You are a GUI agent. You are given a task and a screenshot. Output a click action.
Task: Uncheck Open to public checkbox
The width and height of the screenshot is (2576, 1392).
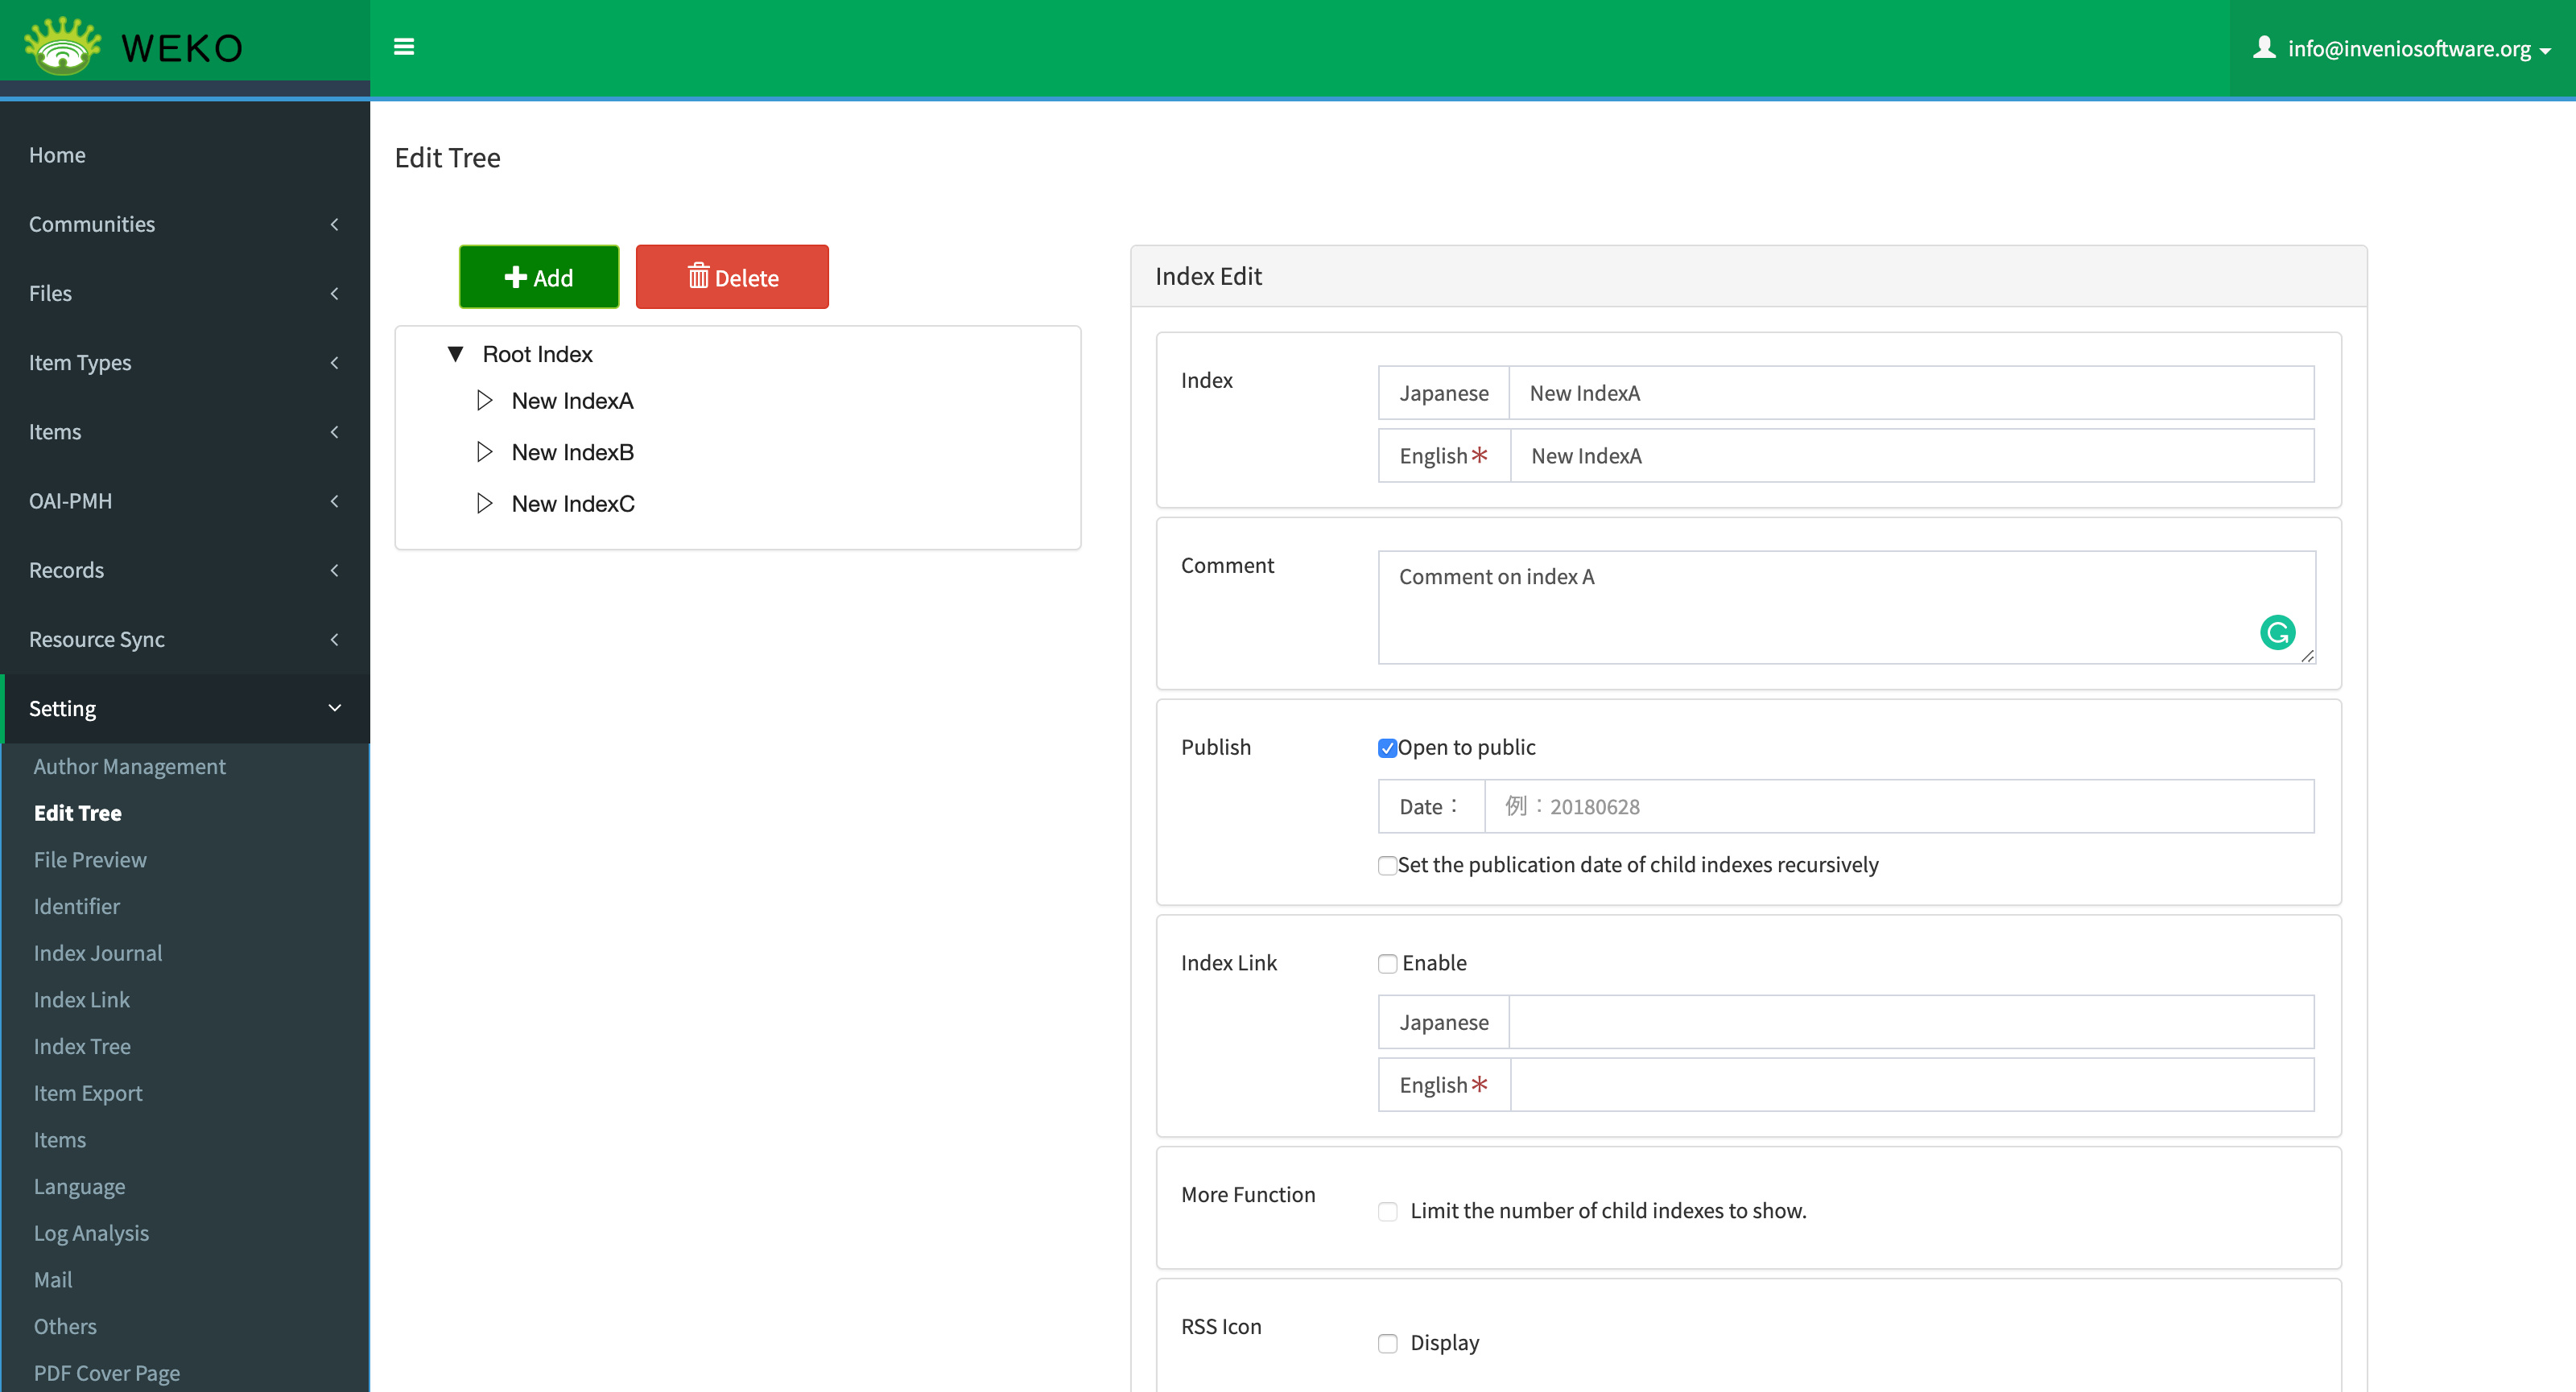1387,748
